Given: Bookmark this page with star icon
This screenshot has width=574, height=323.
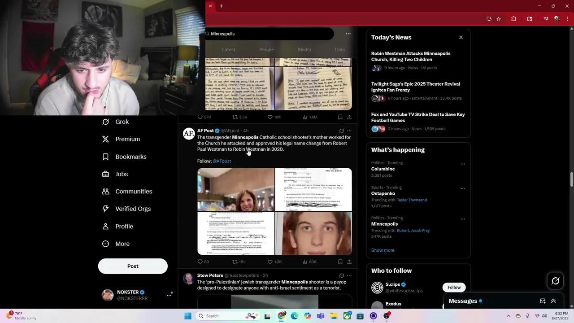Looking at the screenshot, I should (x=499, y=19).
